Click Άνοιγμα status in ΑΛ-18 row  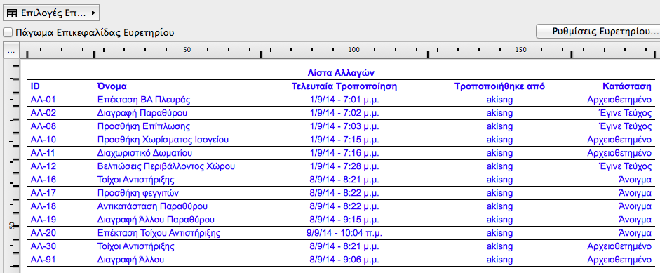tap(635, 206)
